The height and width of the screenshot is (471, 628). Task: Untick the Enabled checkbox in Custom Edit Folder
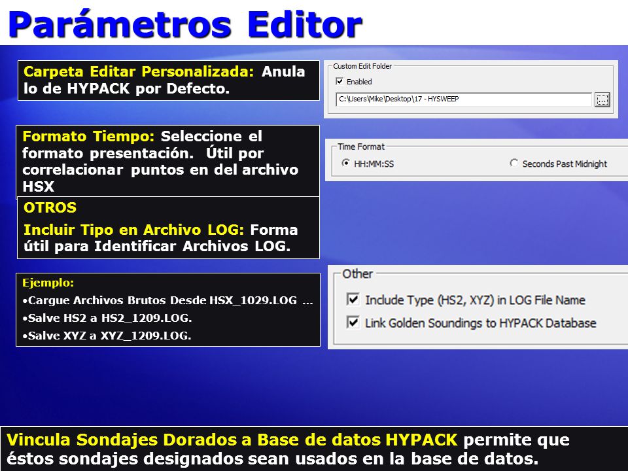click(340, 81)
